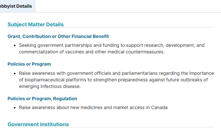Click text about new medicines and market access
Screen dimensions: 221x129
point(93,108)
